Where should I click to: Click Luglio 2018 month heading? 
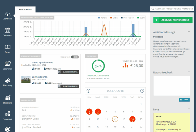115,91
